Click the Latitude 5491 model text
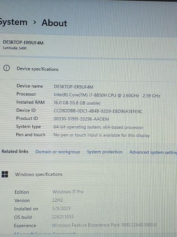177x237 pixels. (x=15, y=48)
